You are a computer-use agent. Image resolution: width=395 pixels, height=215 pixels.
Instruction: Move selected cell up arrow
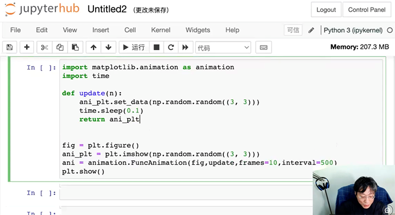tap(93, 47)
